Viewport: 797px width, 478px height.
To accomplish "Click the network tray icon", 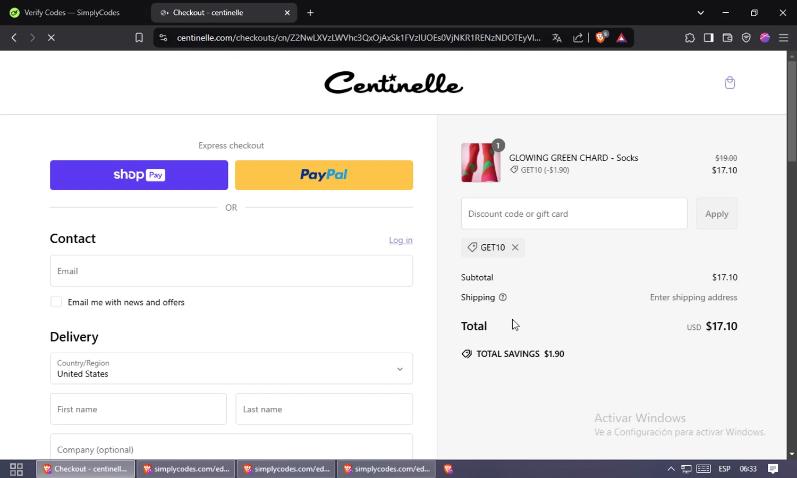I will tap(686, 469).
